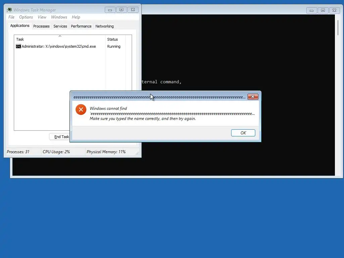Click the 'Windows cannot find' message text
This screenshot has height=258, width=344.
tap(109, 109)
